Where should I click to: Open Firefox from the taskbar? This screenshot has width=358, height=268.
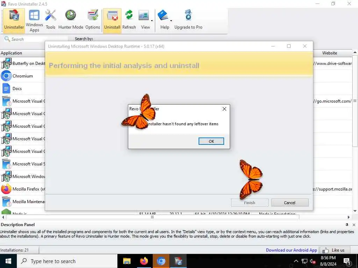144,261
